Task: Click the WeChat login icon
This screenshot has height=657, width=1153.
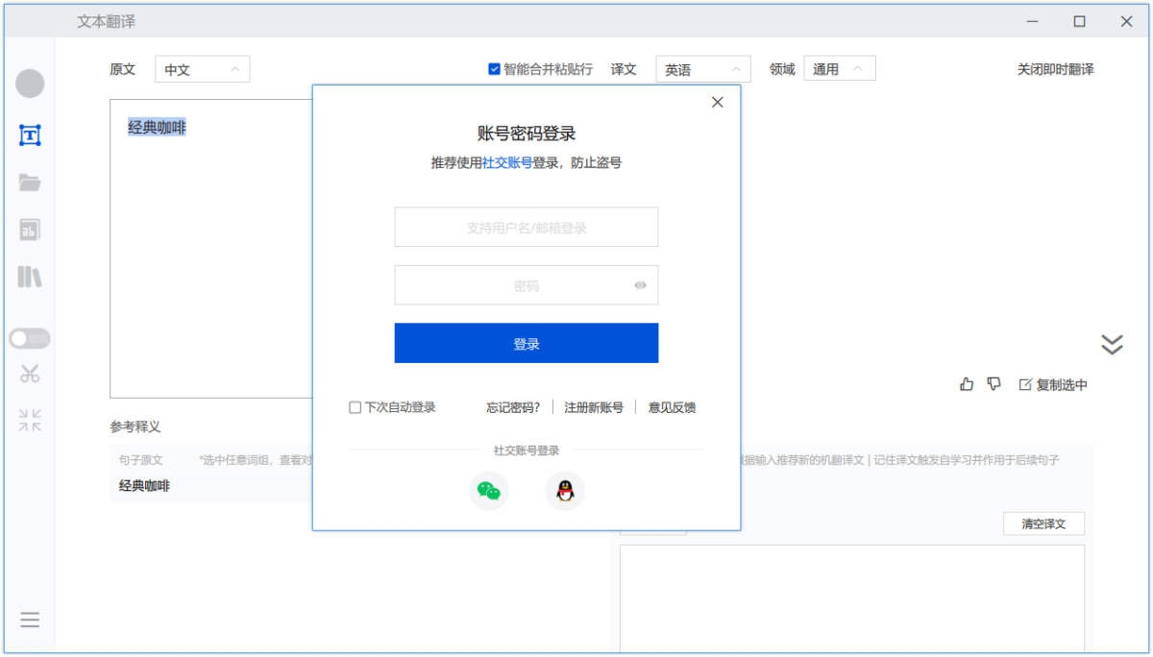Action: point(489,492)
